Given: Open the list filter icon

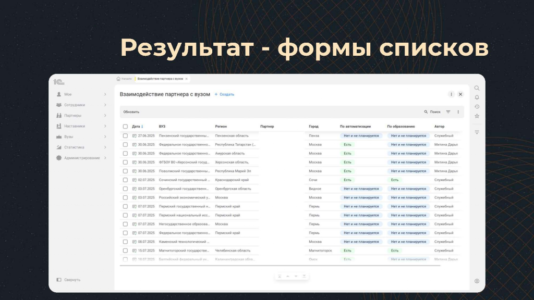Looking at the screenshot, I should 448,112.
